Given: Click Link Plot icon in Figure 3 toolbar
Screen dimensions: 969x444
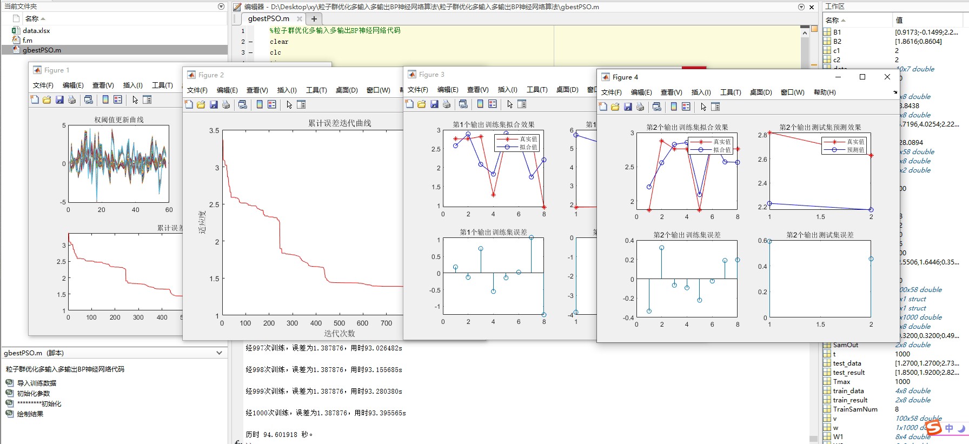Looking at the screenshot, I should [x=463, y=104].
